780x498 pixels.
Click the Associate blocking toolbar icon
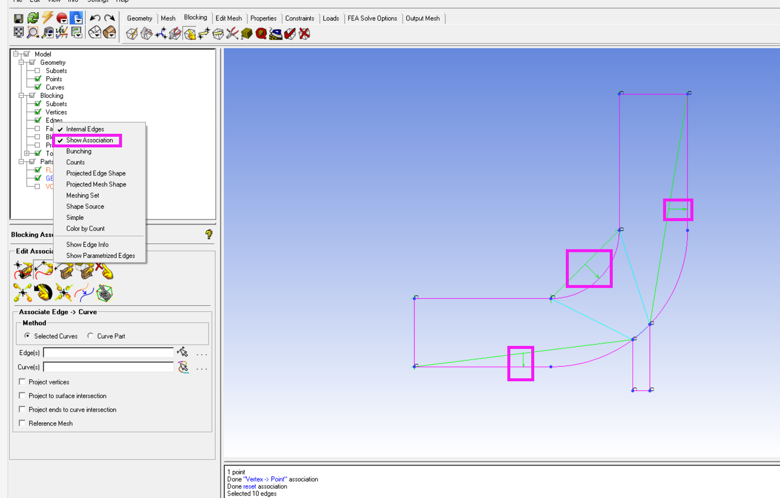189,34
